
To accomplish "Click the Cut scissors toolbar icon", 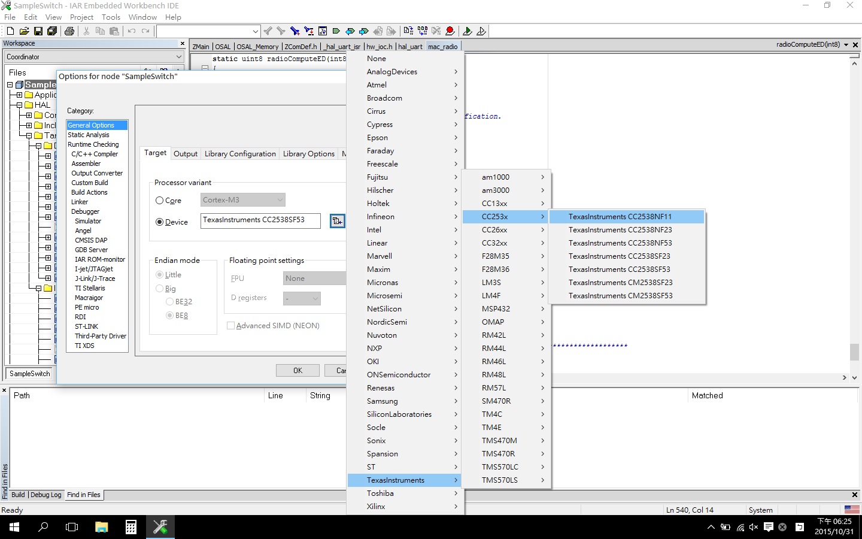I will [x=86, y=31].
